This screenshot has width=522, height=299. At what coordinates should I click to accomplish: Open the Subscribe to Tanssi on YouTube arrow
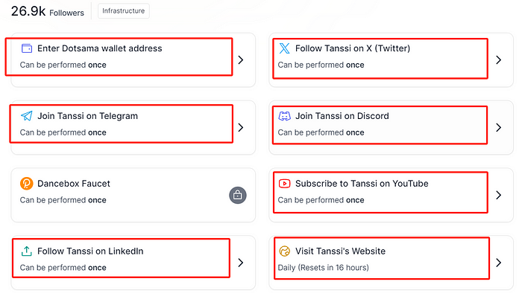point(498,195)
